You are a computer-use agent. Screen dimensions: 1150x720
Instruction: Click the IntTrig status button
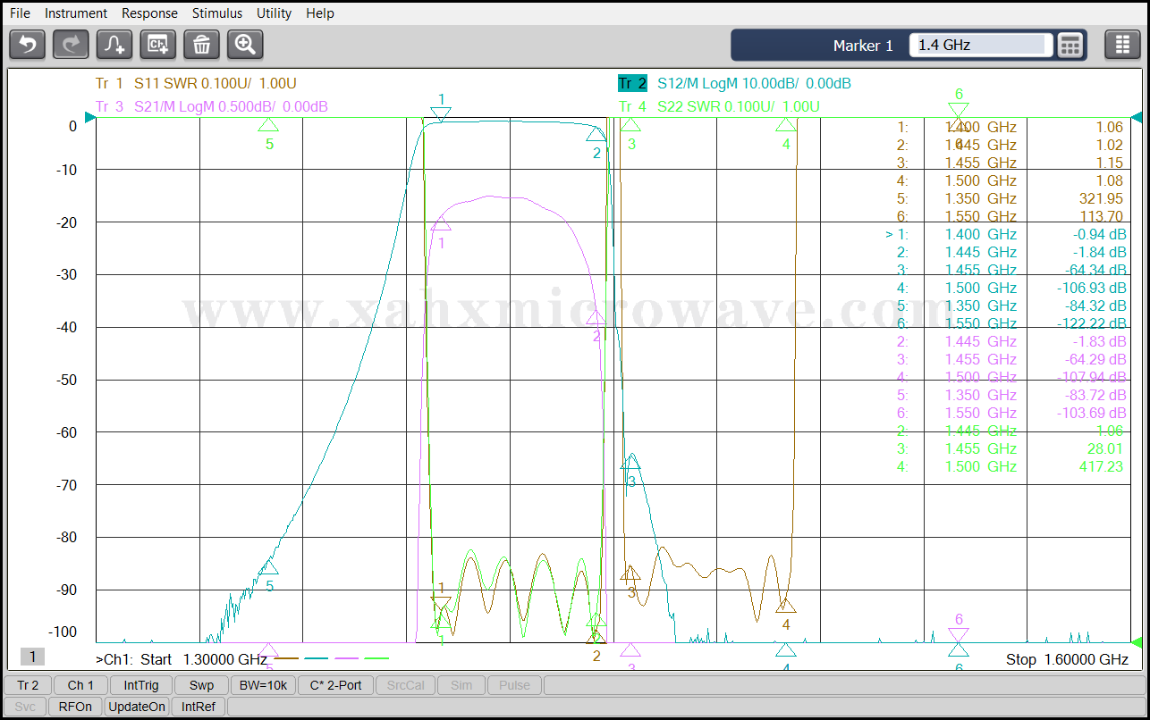(141, 685)
